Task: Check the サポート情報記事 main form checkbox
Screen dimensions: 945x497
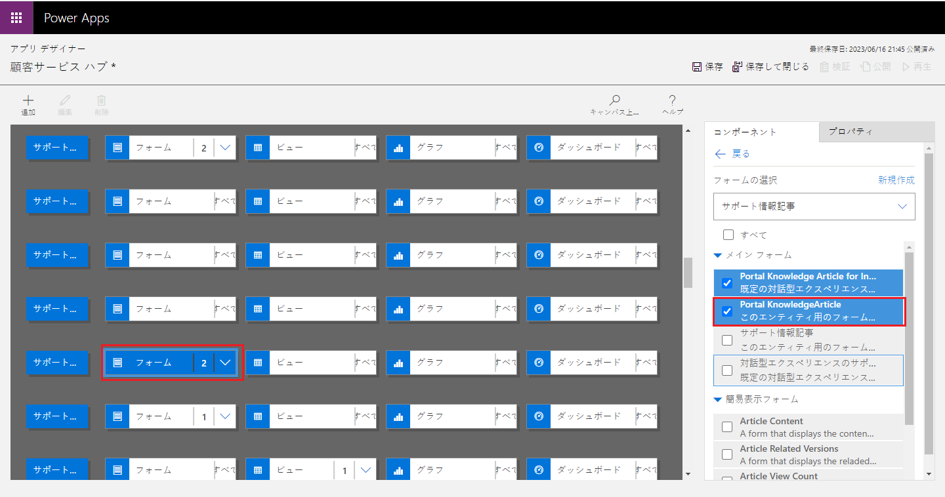Action: 727,340
